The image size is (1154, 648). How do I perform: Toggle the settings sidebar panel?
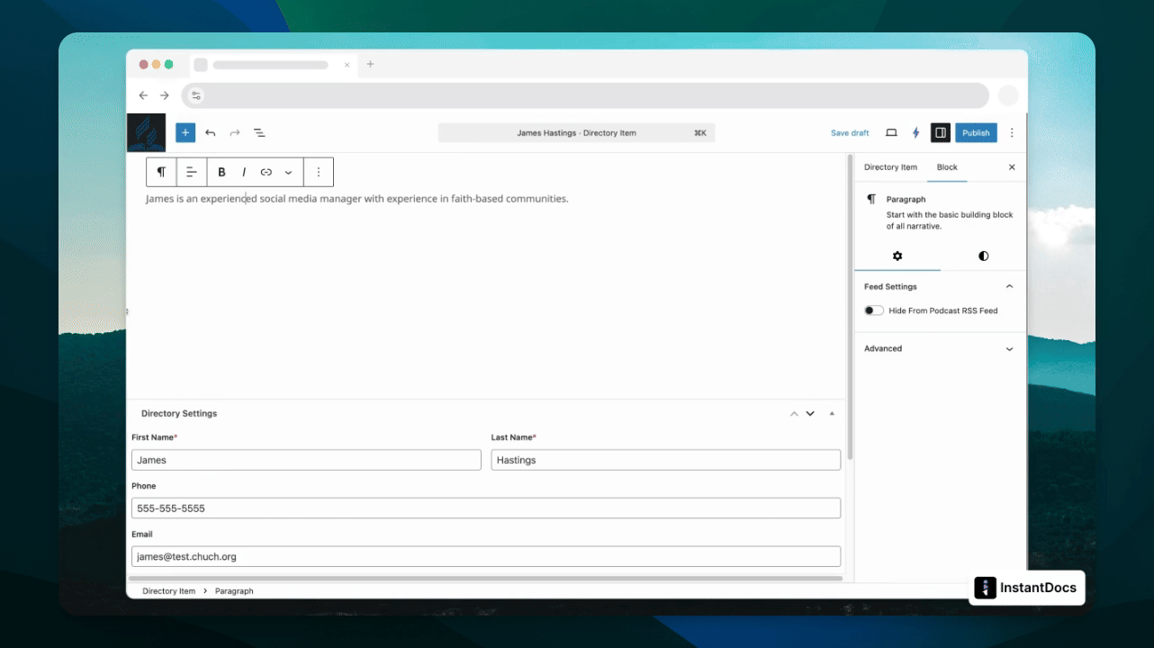click(x=940, y=132)
